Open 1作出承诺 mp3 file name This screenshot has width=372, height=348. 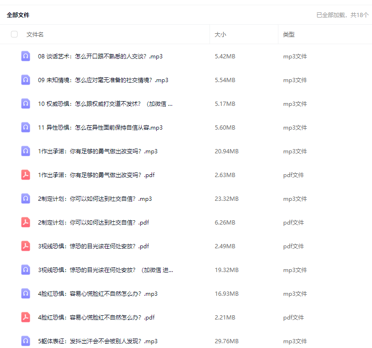97,151
